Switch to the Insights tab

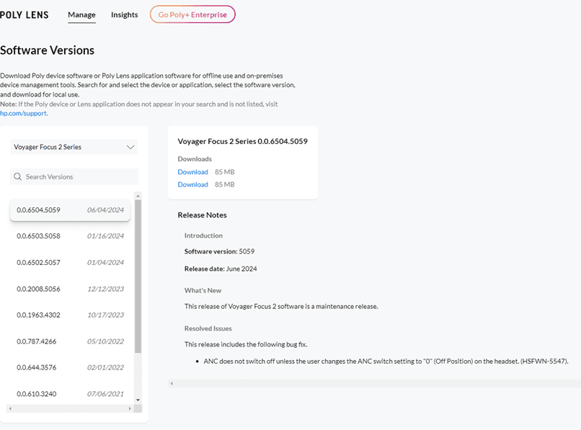(124, 14)
